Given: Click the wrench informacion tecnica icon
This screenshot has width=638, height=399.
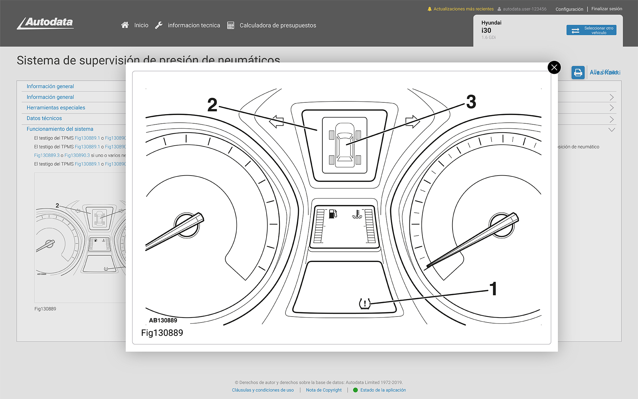Looking at the screenshot, I should pyautogui.click(x=159, y=25).
